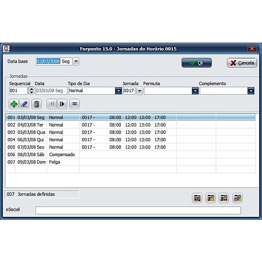
Task: Increment the Sequencial spinner up arrow
Action: point(31,89)
